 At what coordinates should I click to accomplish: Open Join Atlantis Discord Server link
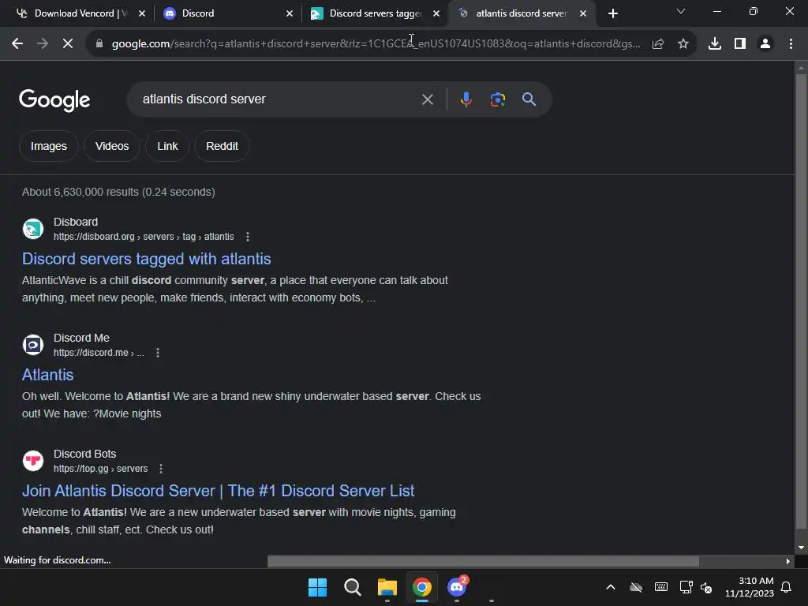(x=218, y=491)
